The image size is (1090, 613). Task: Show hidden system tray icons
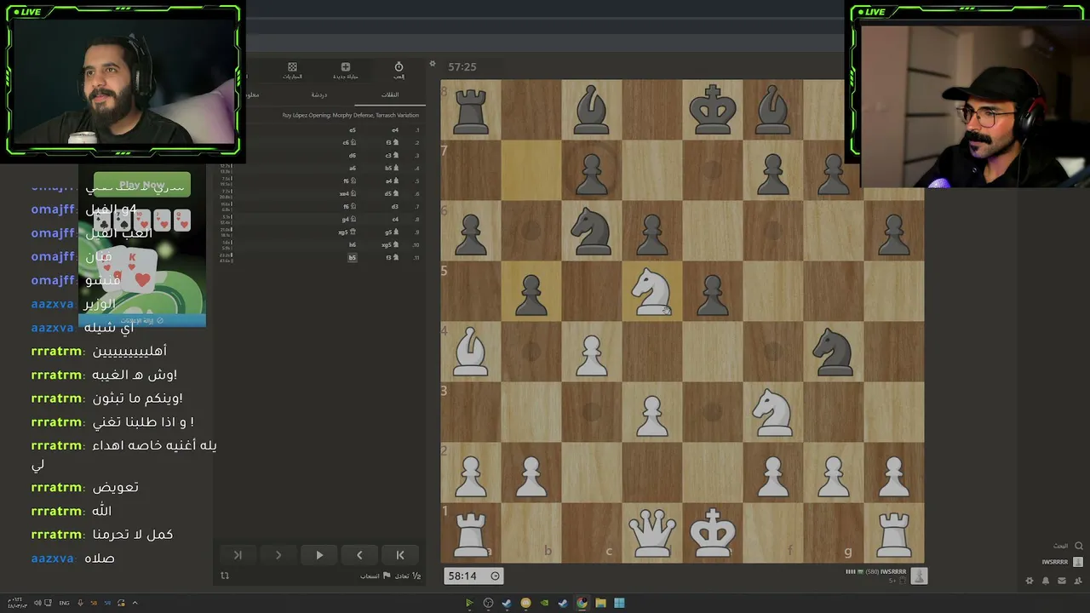tap(135, 603)
